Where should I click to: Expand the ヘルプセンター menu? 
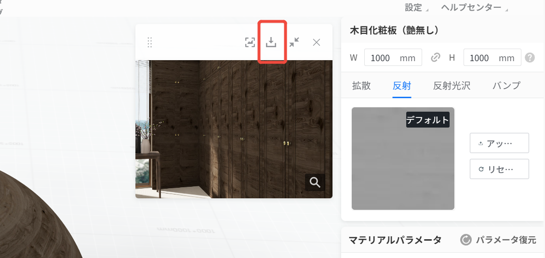(x=475, y=8)
